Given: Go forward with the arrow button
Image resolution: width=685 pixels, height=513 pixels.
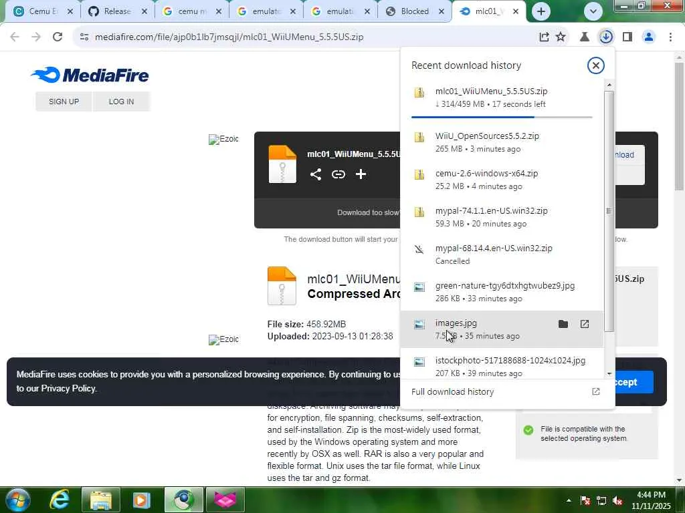Looking at the screenshot, I should [36, 37].
